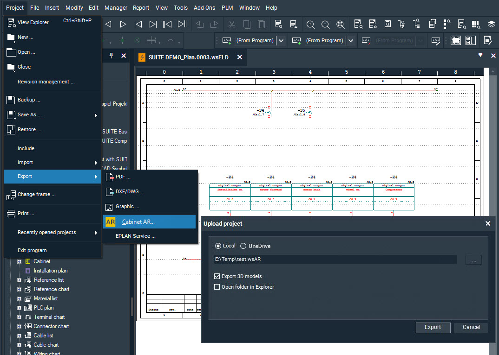Click Include in Project menu
Screen dimensions: 499x355
53,148
